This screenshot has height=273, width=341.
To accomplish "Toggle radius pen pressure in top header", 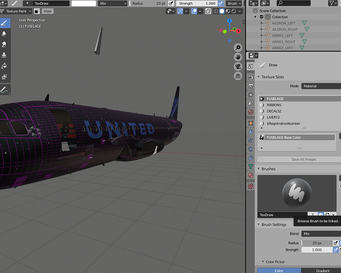I will [171, 3].
